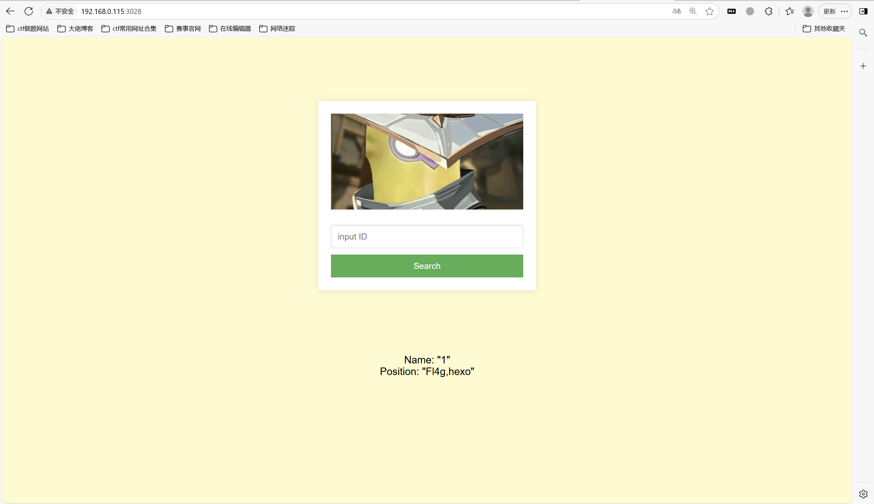Focus the input ID text field
This screenshot has width=874, height=504.
(x=427, y=236)
